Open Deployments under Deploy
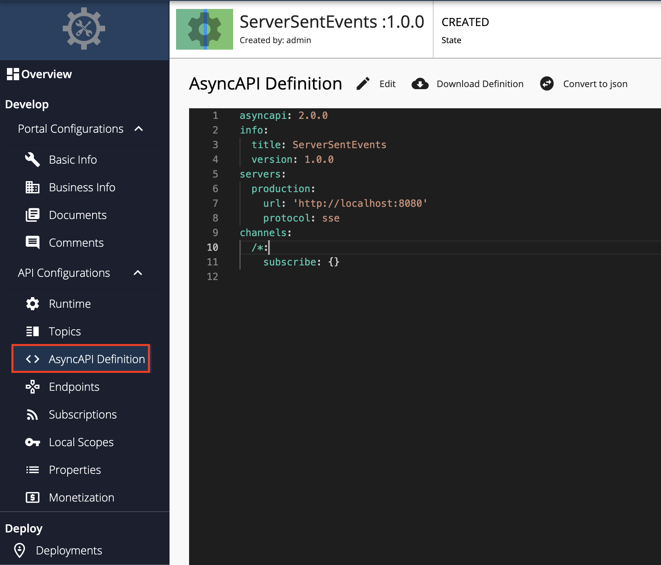 coord(68,550)
